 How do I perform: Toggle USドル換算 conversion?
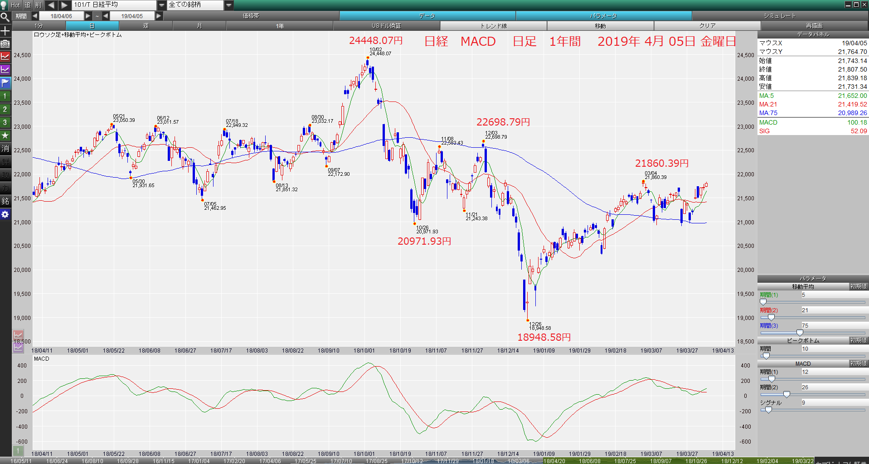point(387,26)
